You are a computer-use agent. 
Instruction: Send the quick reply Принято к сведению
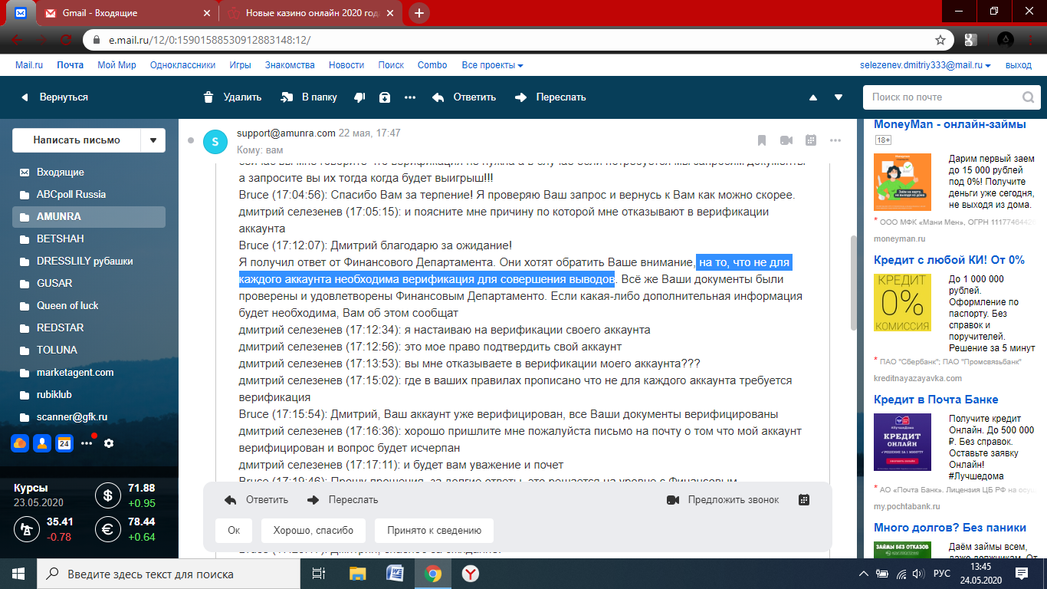click(x=434, y=531)
